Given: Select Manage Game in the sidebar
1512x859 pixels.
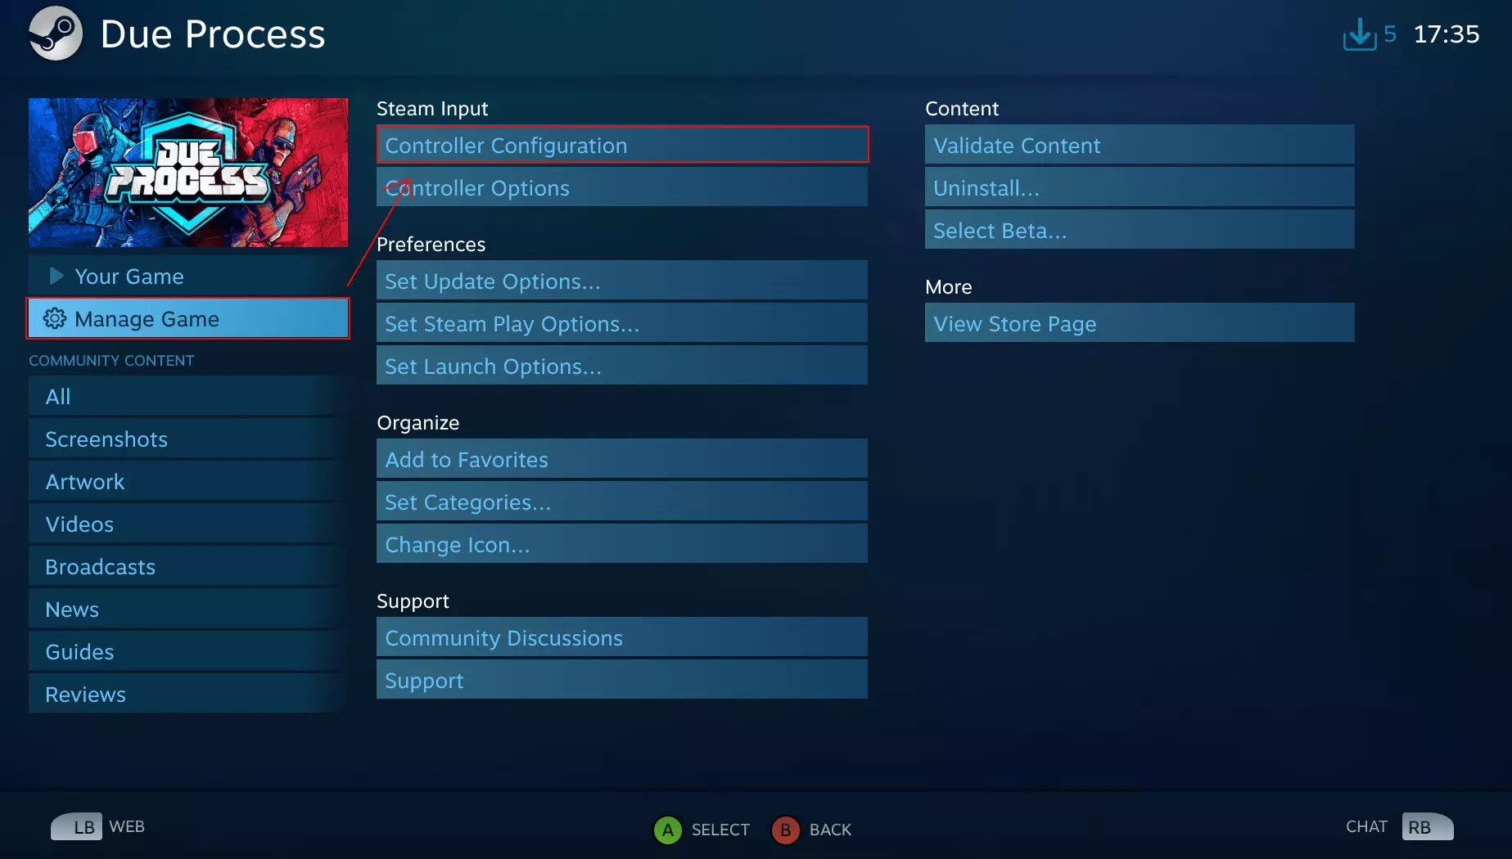Looking at the screenshot, I should tap(188, 319).
